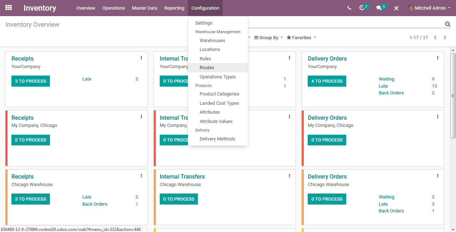Click 0 TO PROCESS on My Company, Chicago Delivery Orders
The height and width of the screenshot is (232, 456).
click(327, 140)
